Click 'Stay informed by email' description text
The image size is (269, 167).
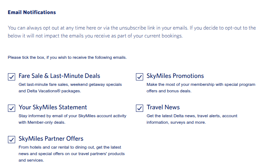coord(72,119)
